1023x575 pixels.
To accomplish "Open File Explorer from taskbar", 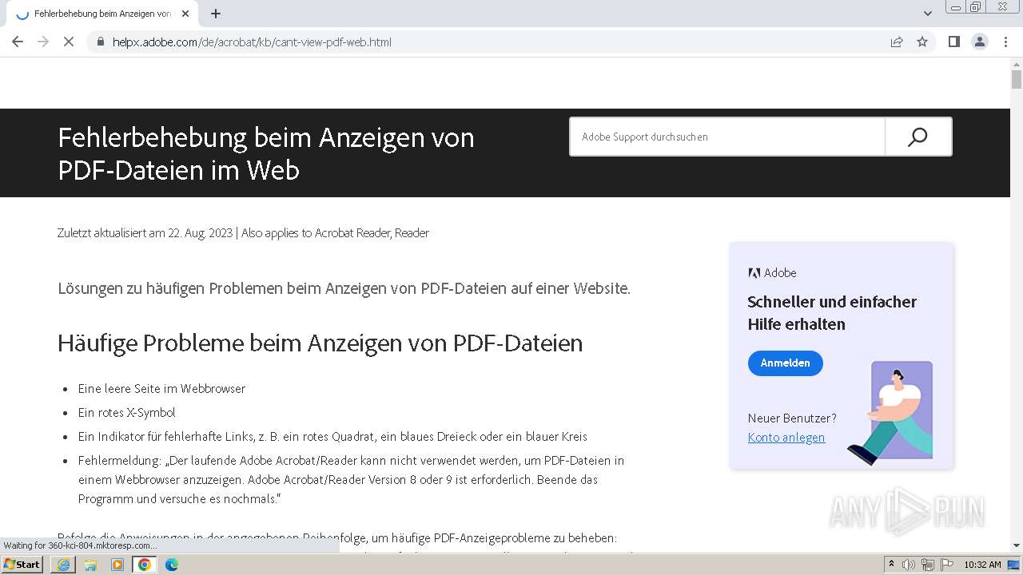I will coord(90,565).
